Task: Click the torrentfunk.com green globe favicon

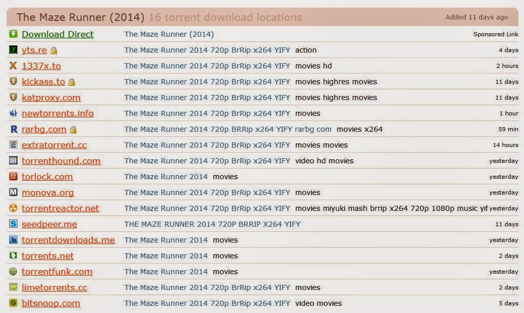Action: [13, 271]
